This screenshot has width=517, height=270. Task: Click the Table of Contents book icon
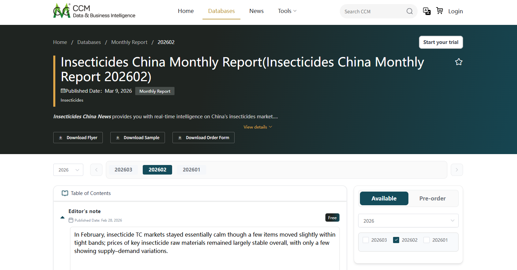[65, 193]
